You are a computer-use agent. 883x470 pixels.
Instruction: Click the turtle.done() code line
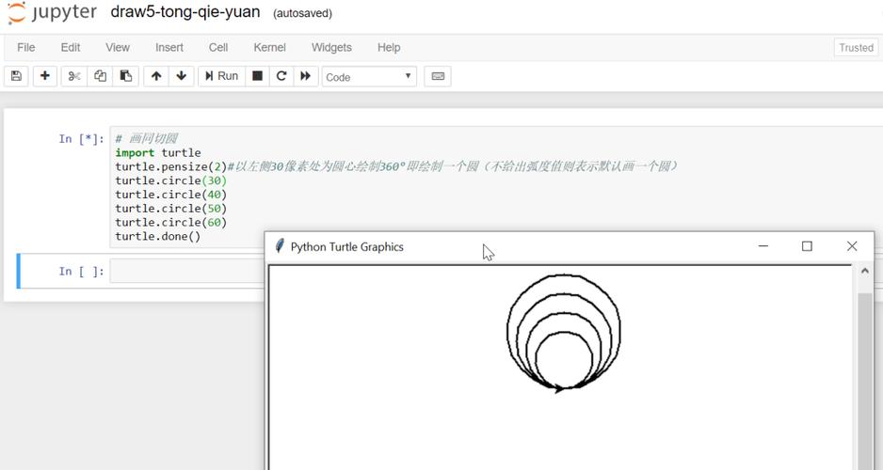pos(158,236)
